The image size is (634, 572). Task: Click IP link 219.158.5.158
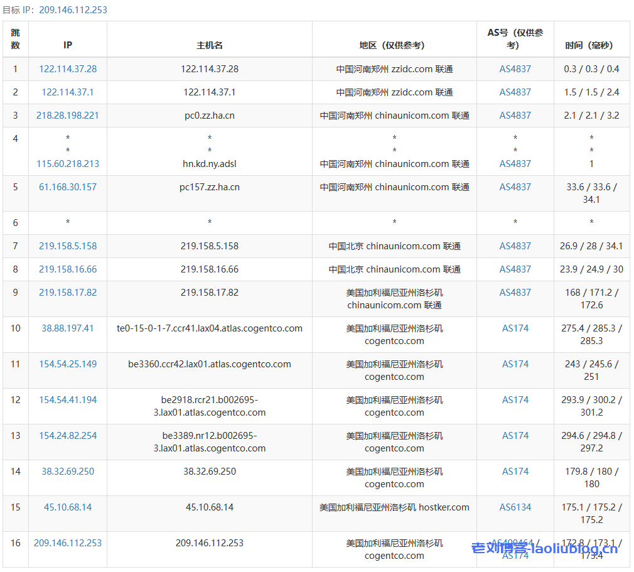[68, 246]
